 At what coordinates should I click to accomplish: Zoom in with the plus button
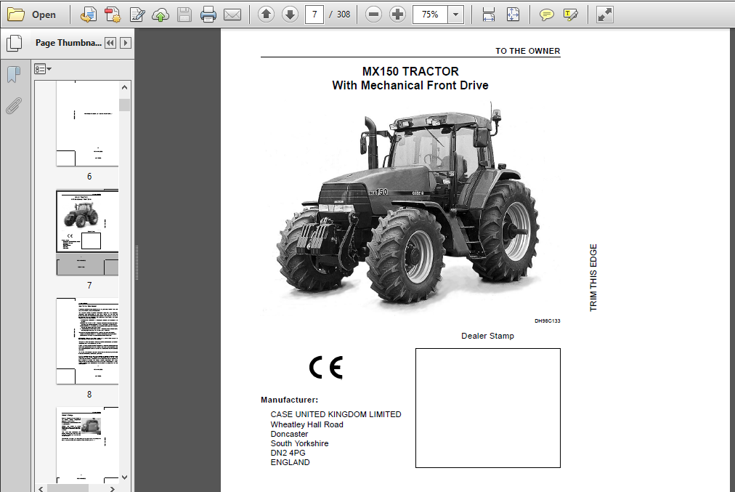[x=397, y=15]
